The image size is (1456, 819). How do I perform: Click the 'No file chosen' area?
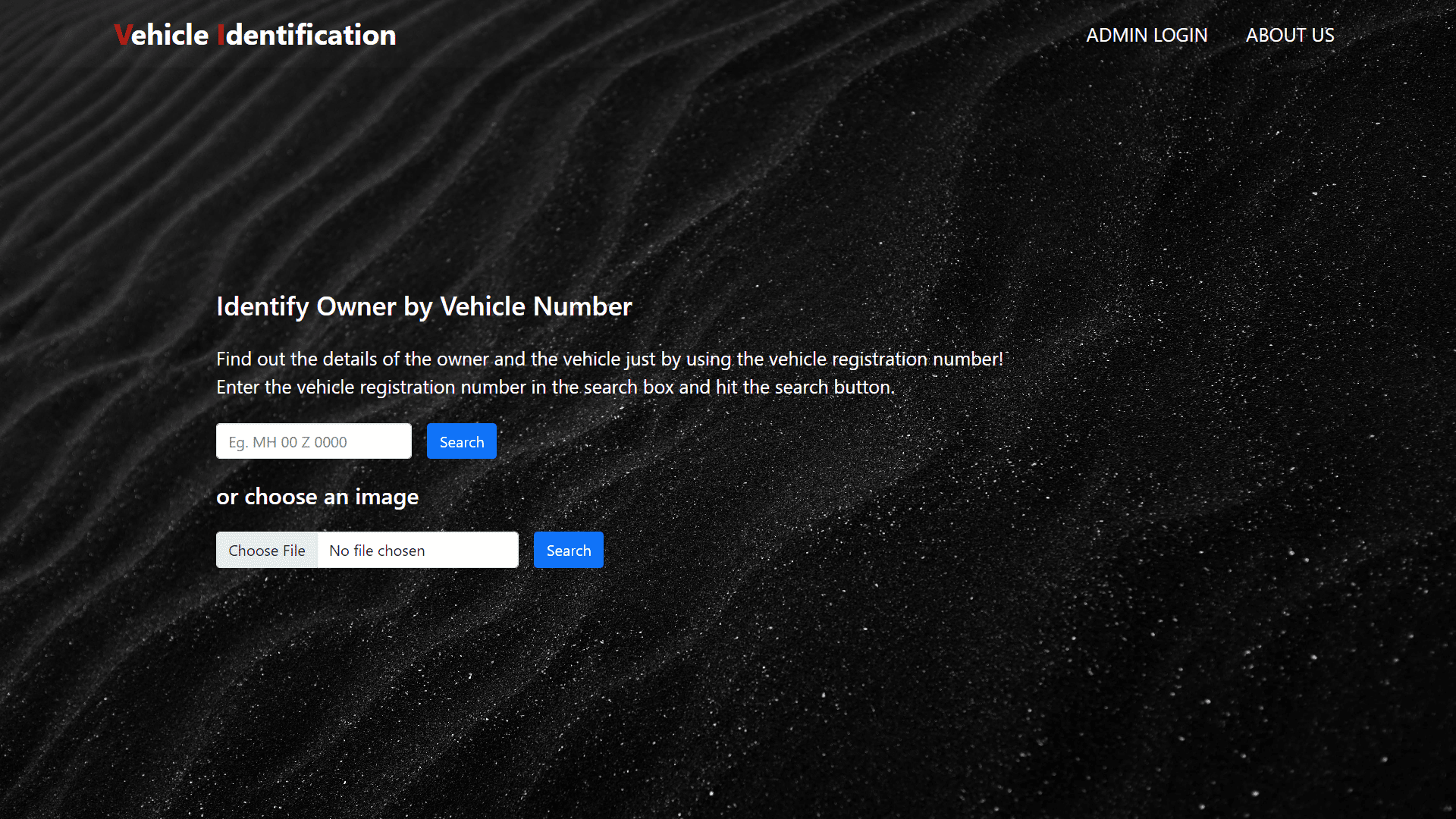[x=417, y=550]
